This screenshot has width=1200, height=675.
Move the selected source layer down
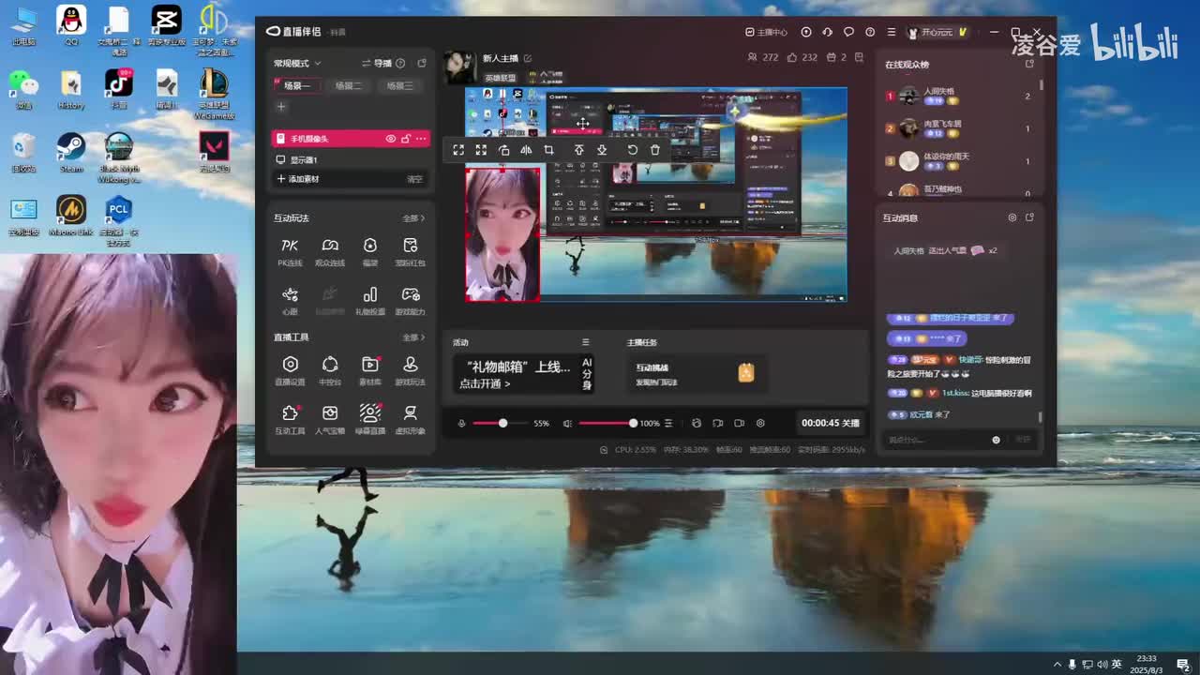(602, 150)
